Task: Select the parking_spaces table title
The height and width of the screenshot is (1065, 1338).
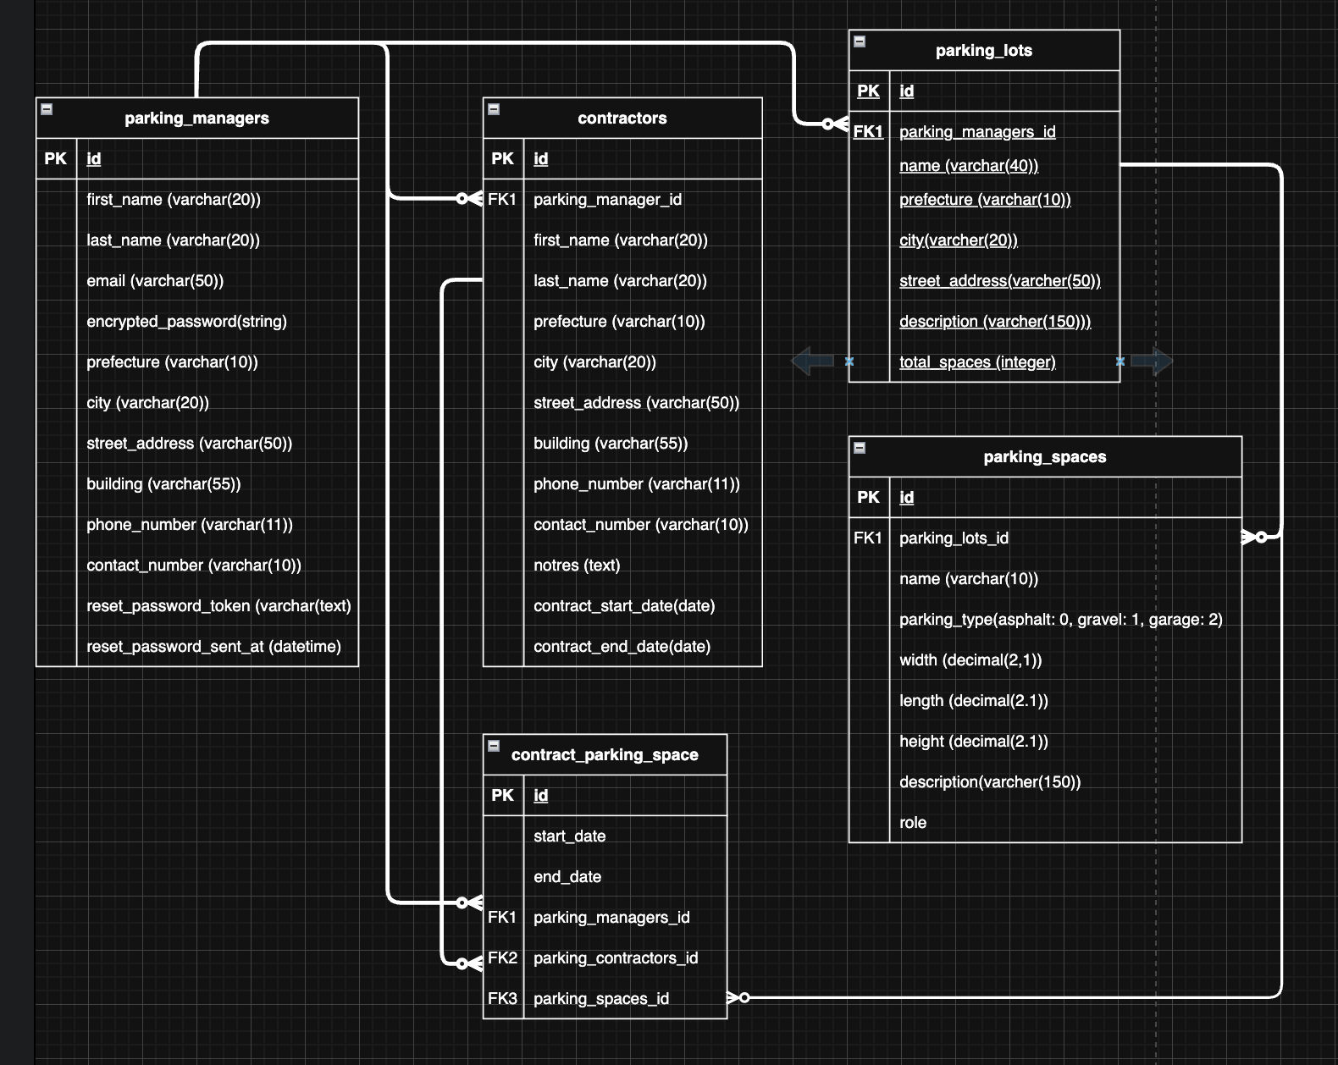Action: point(1045,457)
